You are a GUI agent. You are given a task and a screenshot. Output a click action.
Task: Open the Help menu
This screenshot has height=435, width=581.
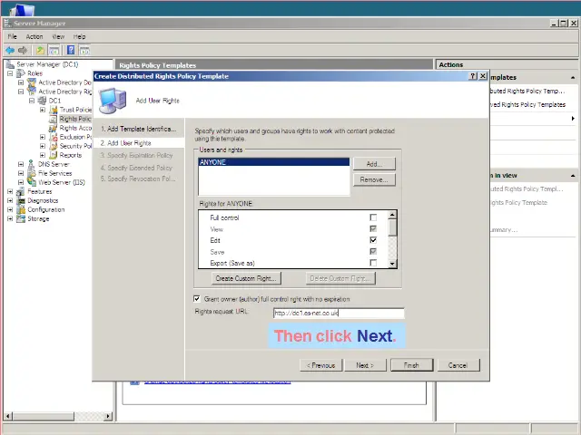tap(79, 36)
